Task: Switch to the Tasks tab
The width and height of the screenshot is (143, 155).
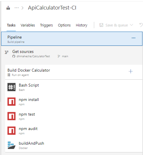Action: click(11, 25)
